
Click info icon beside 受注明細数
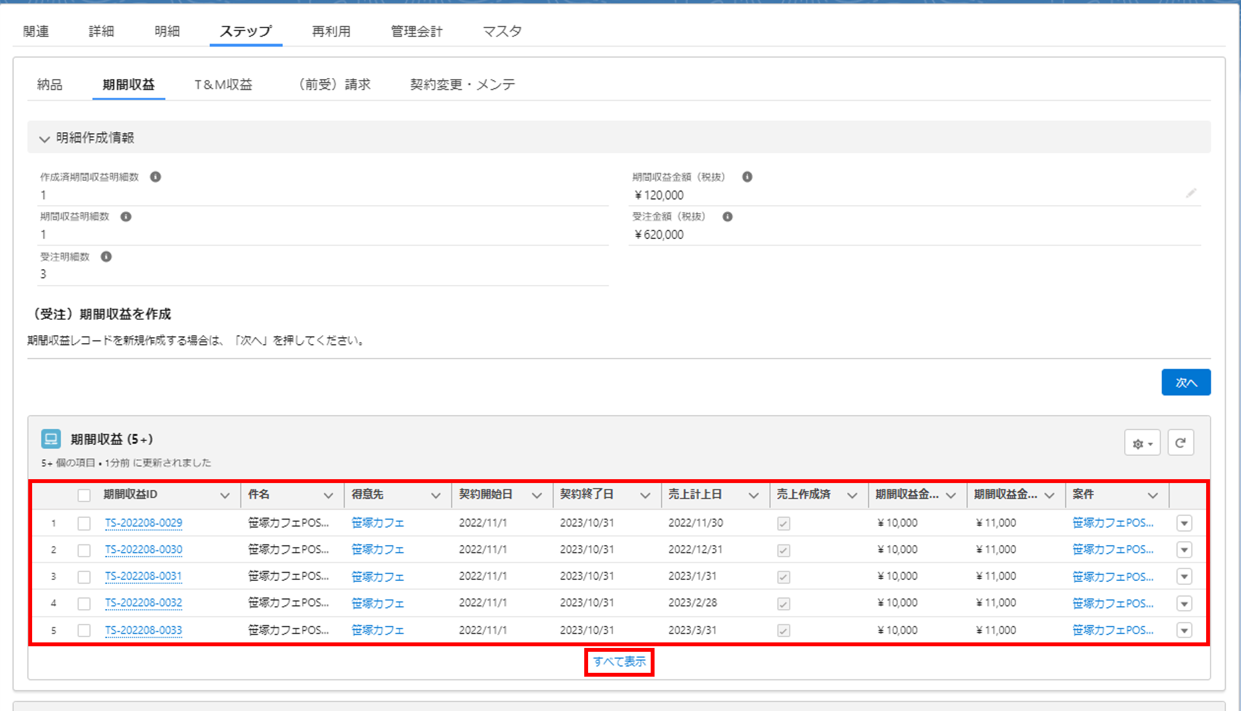coord(106,257)
